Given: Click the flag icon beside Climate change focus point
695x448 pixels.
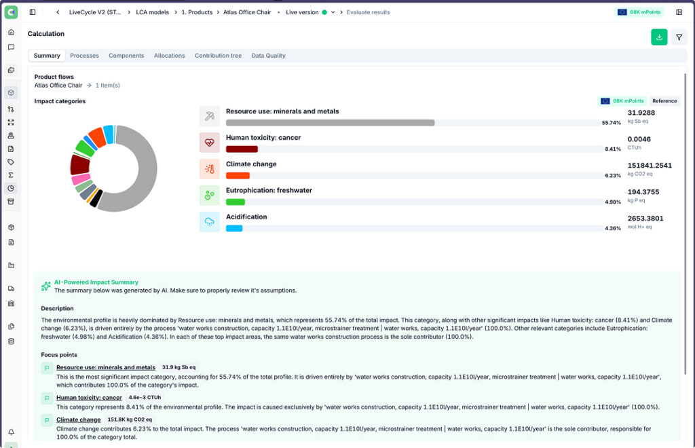Looking at the screenshot, I should tap(47, 420).
